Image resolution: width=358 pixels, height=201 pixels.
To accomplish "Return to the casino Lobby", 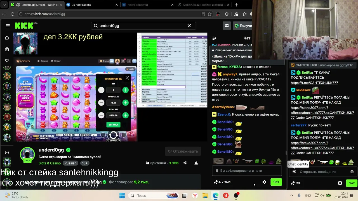I will (130, 69).
